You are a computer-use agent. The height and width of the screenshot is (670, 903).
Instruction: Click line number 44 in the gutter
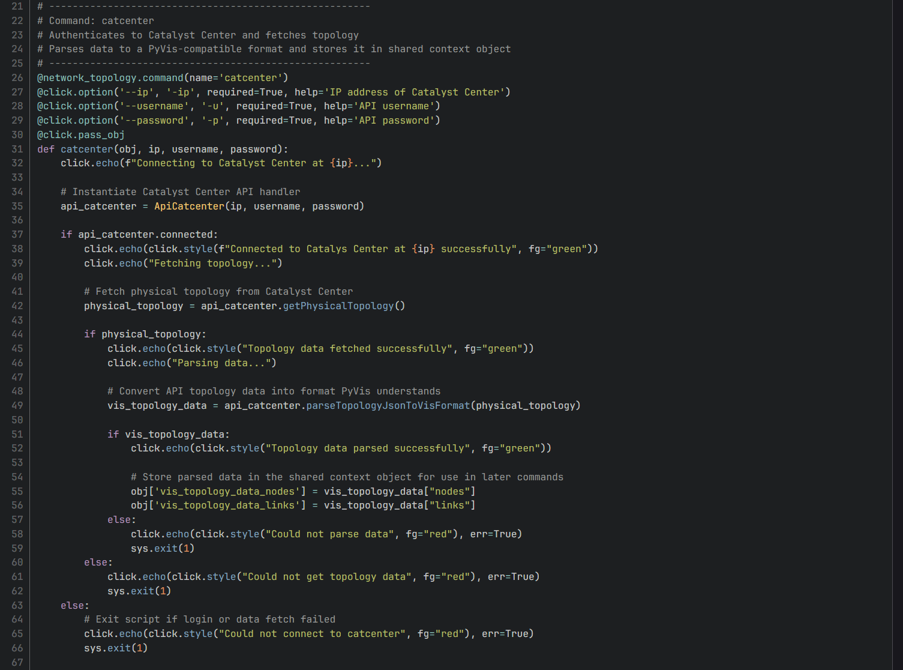tap(17, 334)
